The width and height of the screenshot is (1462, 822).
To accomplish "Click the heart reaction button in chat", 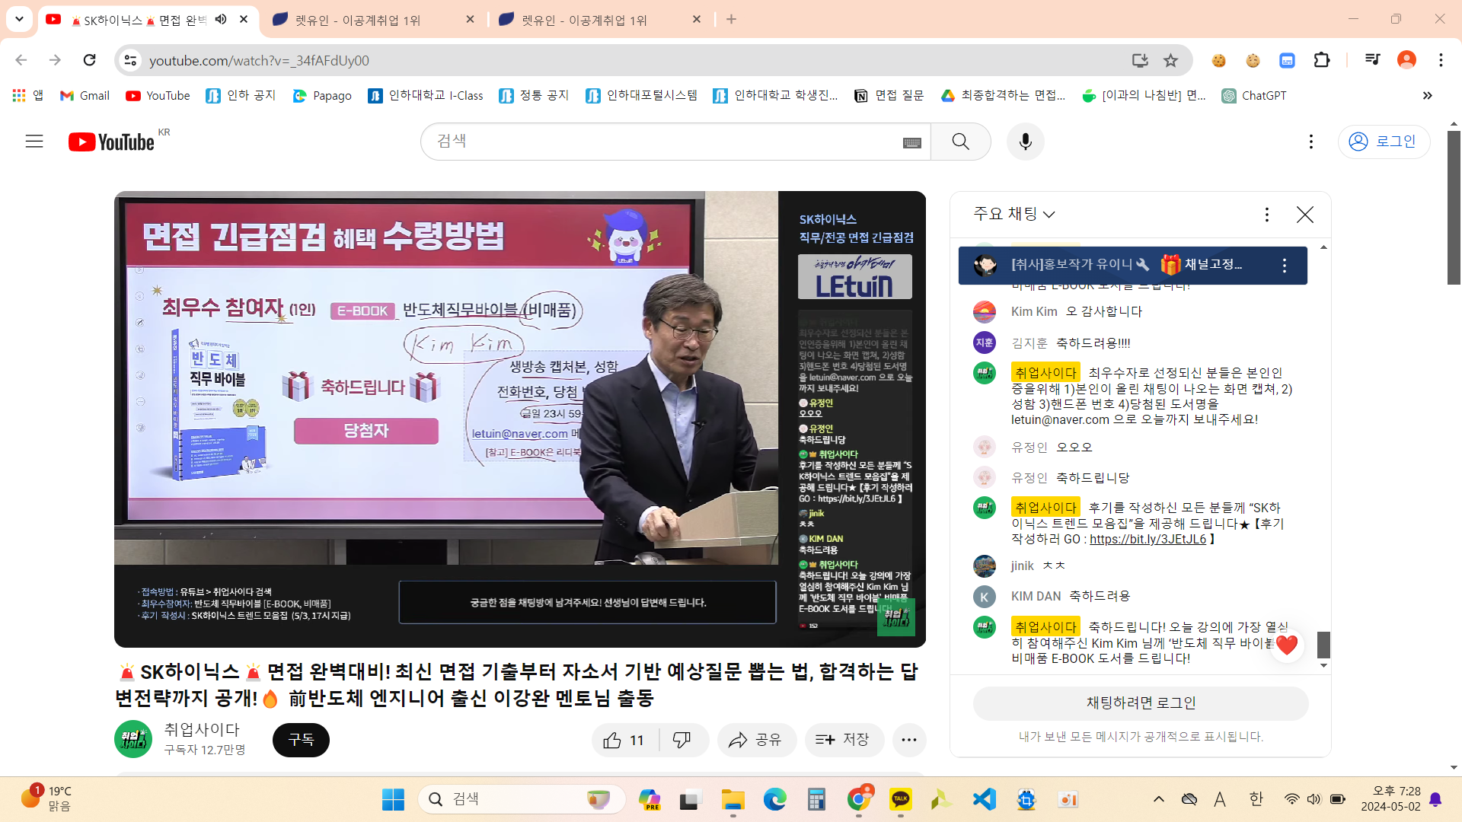I will coord(1286,645).
